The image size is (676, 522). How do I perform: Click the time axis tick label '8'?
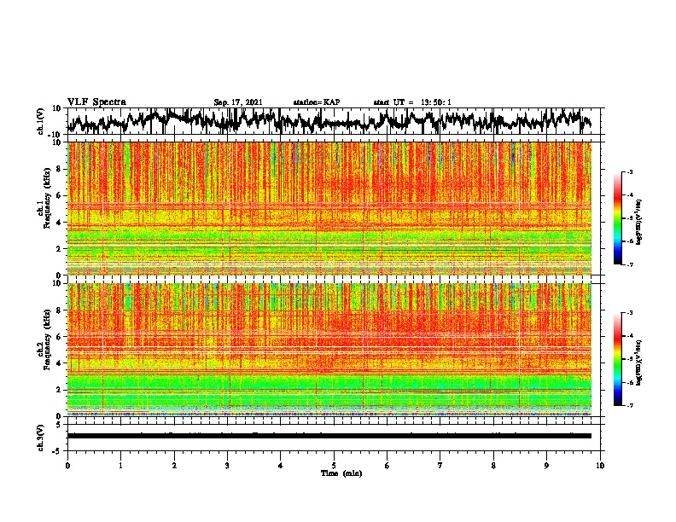point(493,466)
